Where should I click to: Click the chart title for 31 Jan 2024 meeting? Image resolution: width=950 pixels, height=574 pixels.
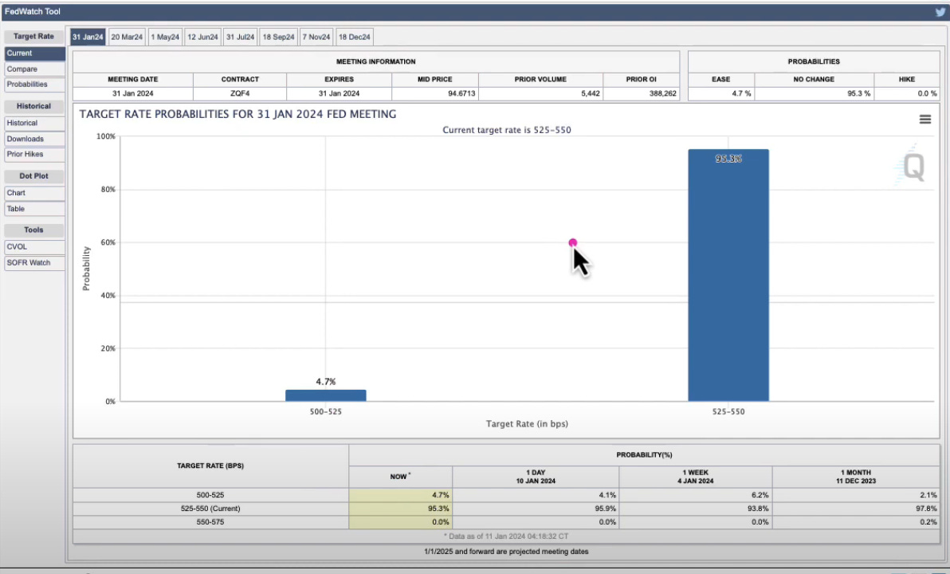pos(237,114)
